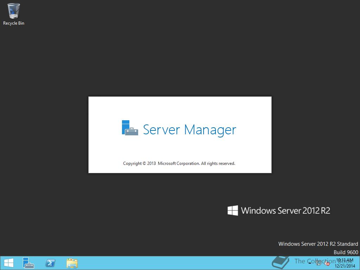360x270 pixels.
Task: Open Server Manager from the taskbar
Action: point(28,263)
